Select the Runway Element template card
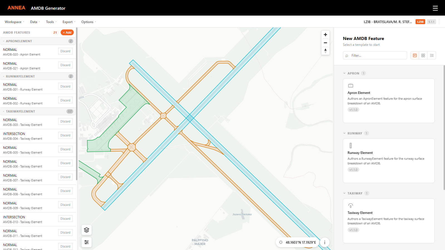 [x=389, y=161]
